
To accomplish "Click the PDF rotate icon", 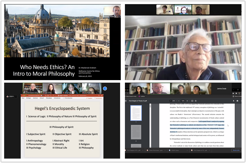I will 196,101.
